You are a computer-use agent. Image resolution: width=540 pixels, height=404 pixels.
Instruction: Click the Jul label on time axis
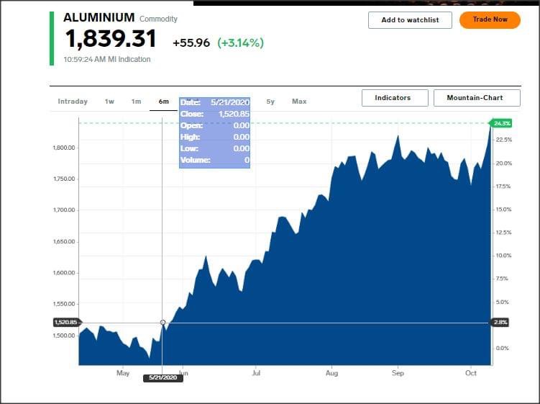(x=255, y=373)
